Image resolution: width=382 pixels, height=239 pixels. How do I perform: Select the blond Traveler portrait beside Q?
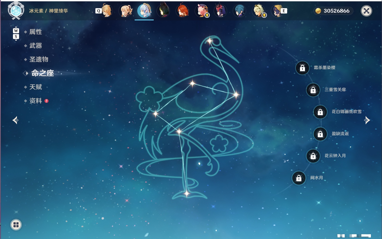tap(107, 11)
